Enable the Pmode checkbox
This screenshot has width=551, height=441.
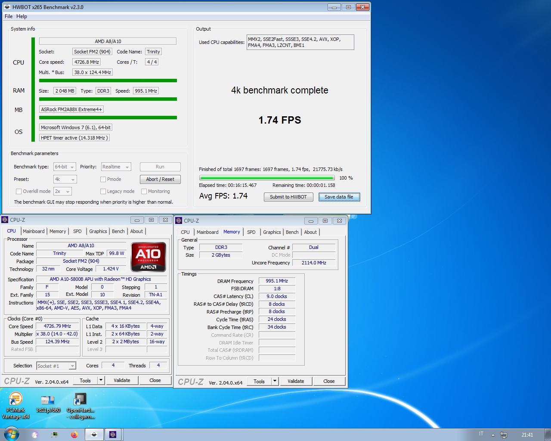(103, 179)
